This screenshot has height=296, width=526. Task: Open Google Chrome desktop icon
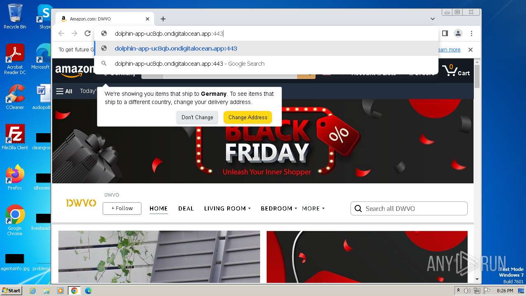pyautogui.click(x=15, y=220)
